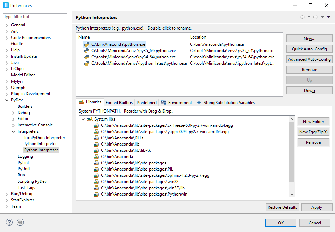The width and height of the screenshot is (335, 232).
Task: Click icon beside yappi egg entry
Action: tap(97, 132)
